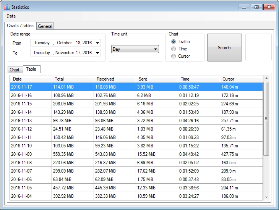Screen dimensions: 279x210
Task: Click the '382.33 MiB' received cell
Action: point(115,196)
